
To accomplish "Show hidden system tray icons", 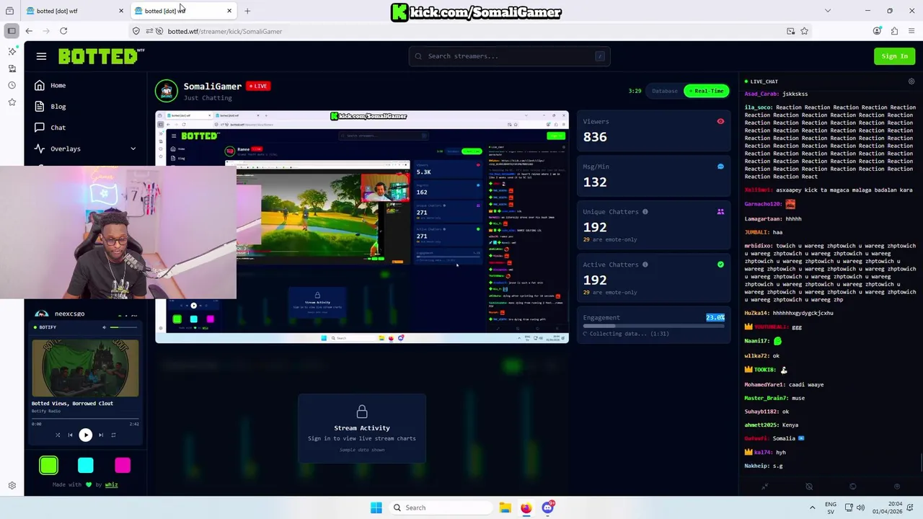I will pos(812,507).
